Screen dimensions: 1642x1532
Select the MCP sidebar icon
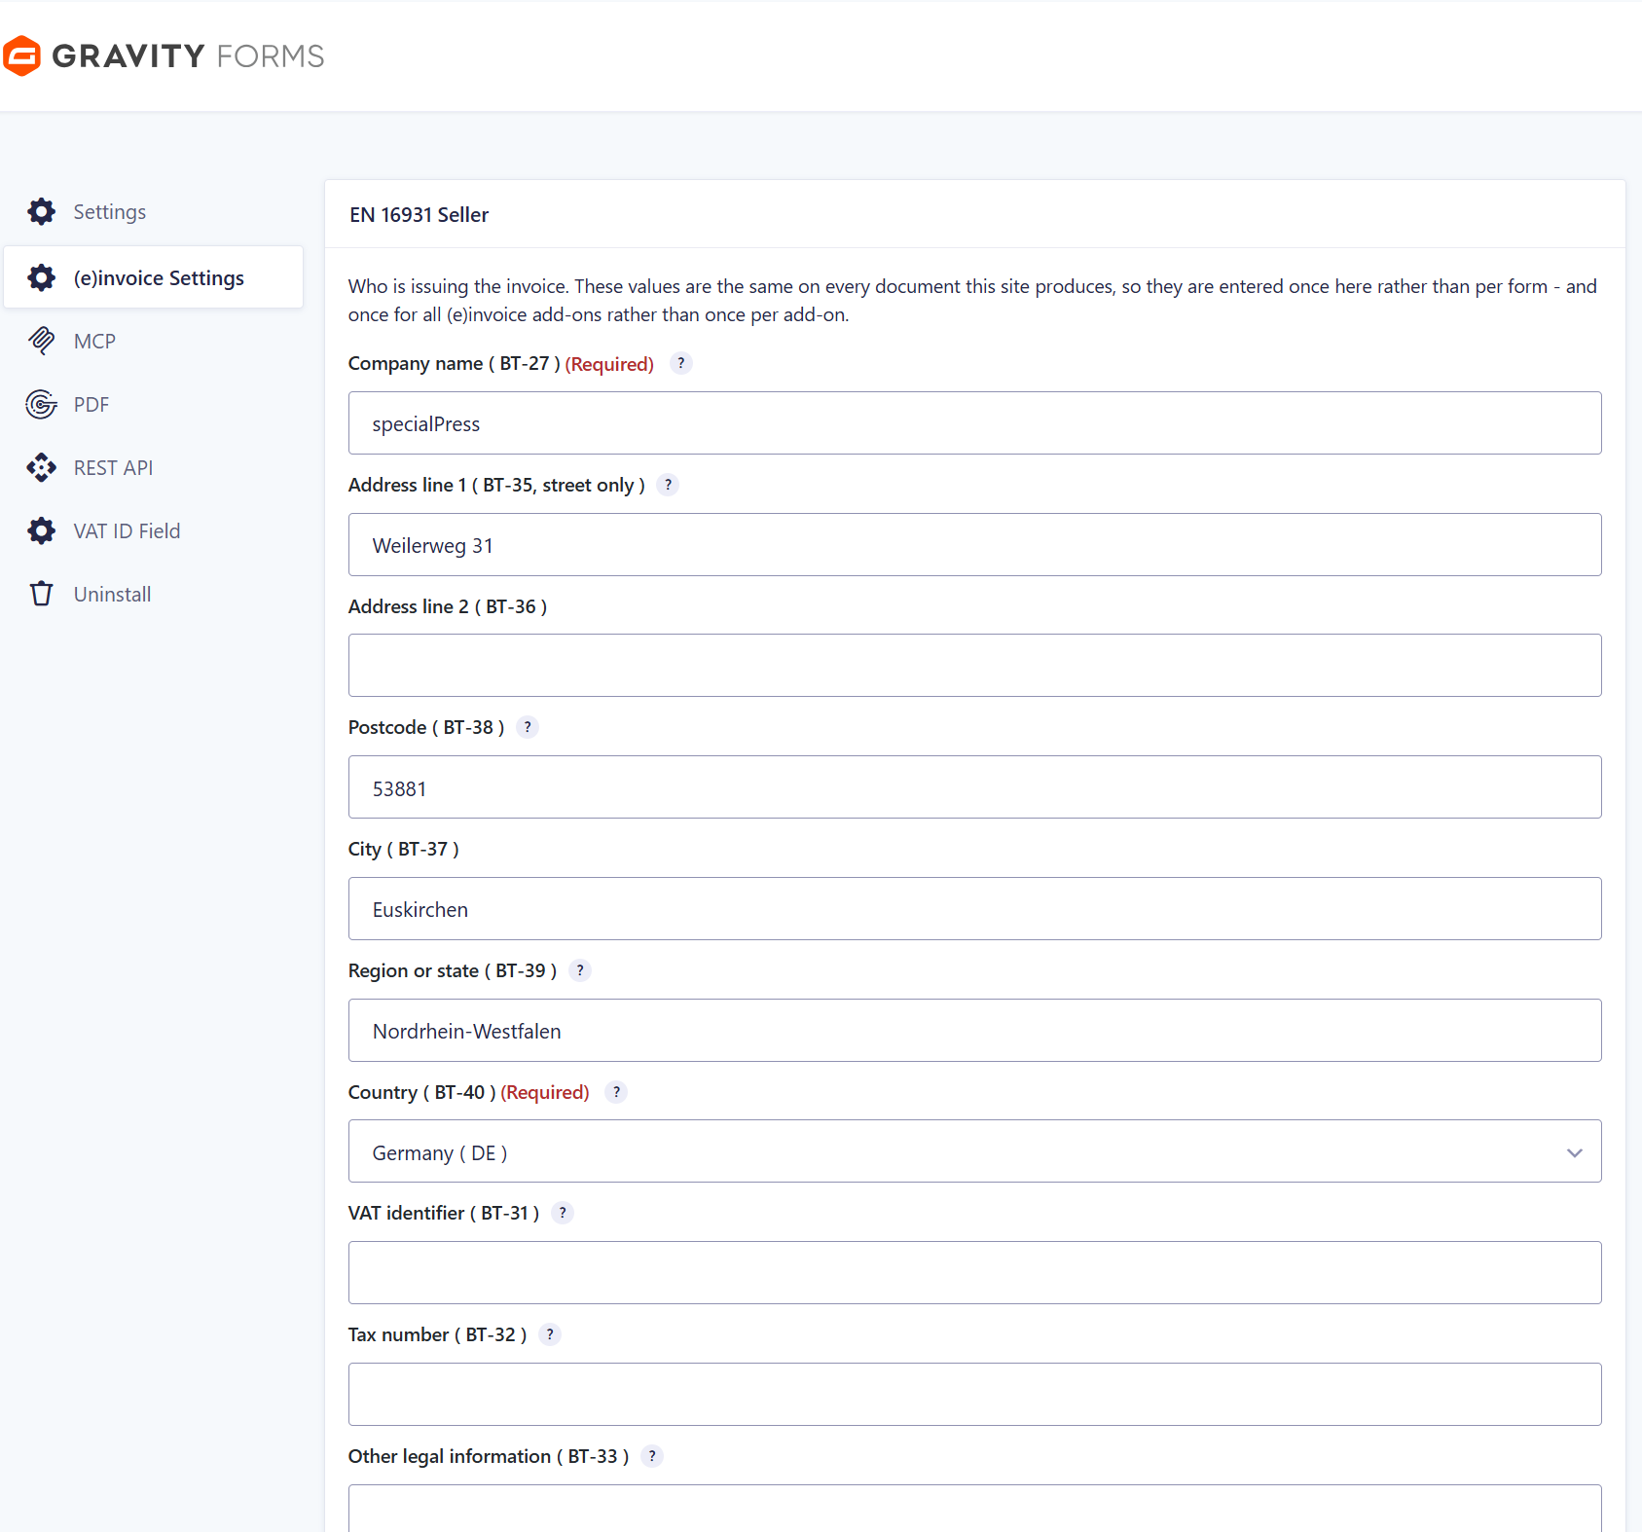coord(41,341)
